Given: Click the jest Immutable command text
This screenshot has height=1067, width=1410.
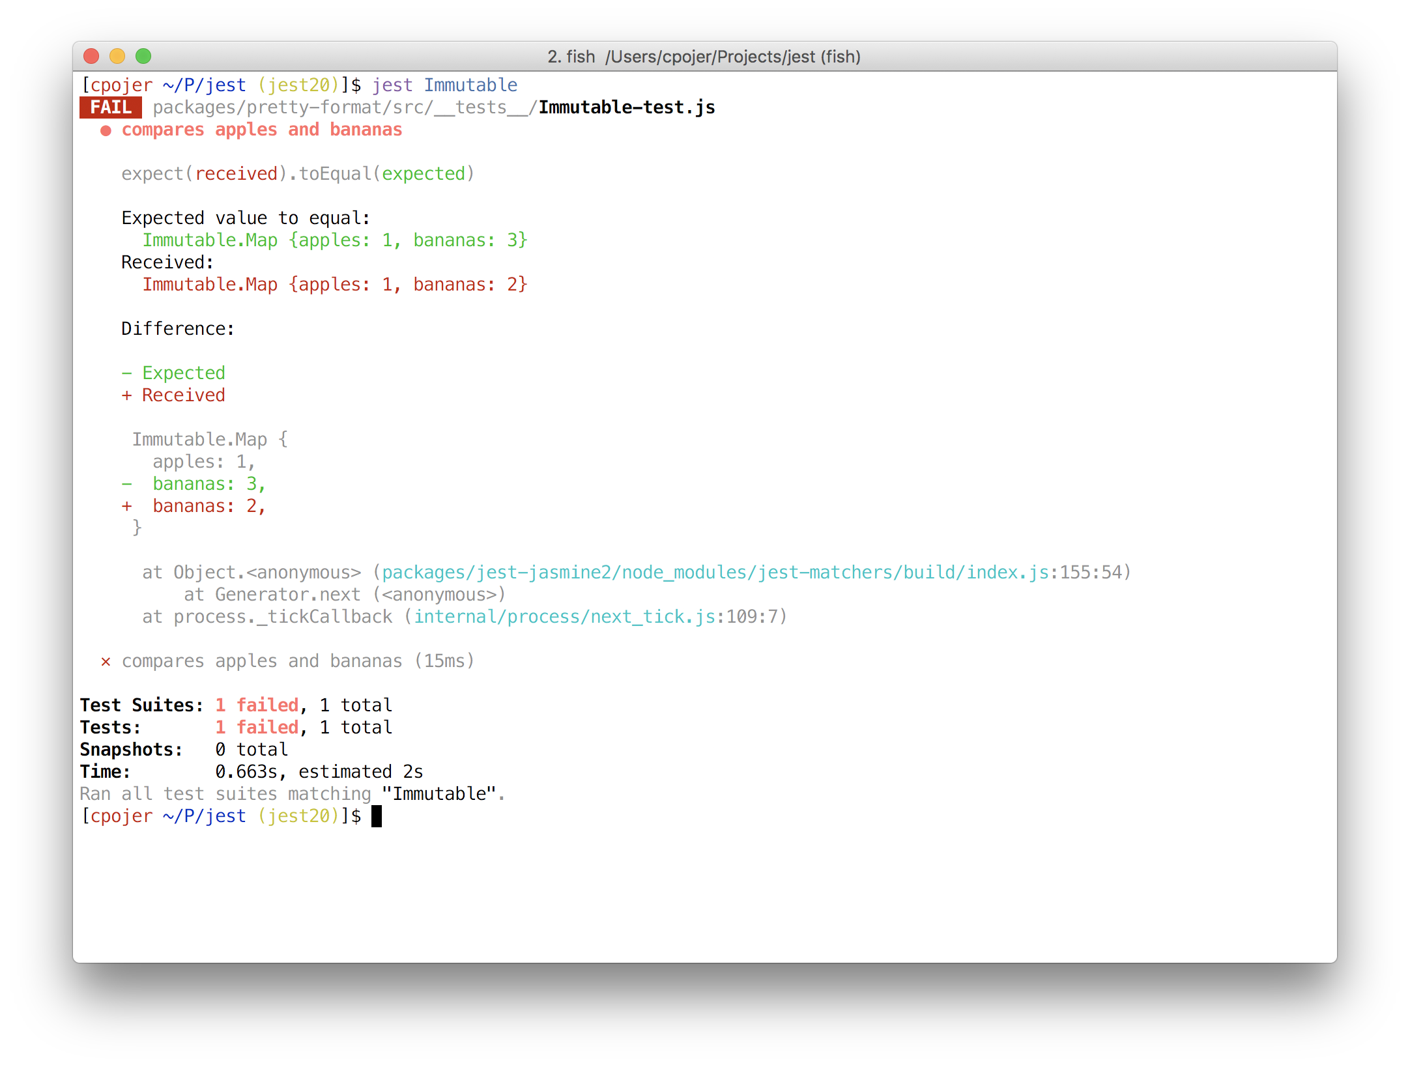Looking at the screenshot, I should coord(445,85).
